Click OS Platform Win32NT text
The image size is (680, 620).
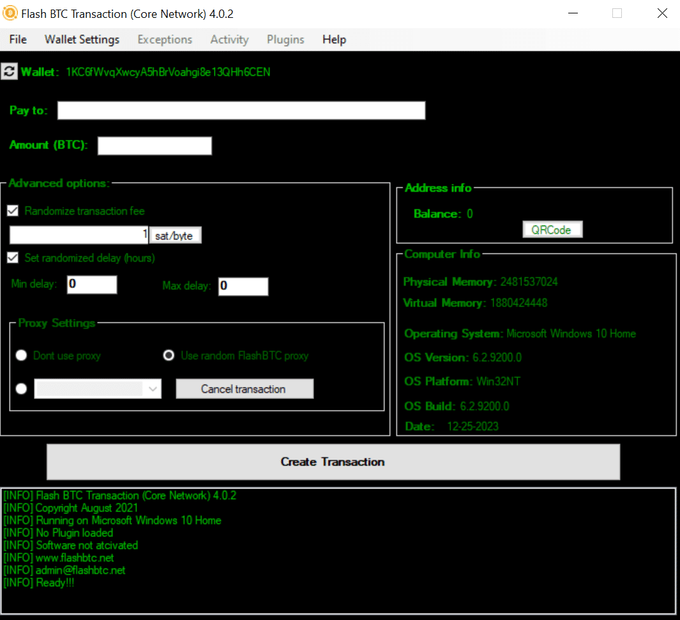[x=462, y=381]
